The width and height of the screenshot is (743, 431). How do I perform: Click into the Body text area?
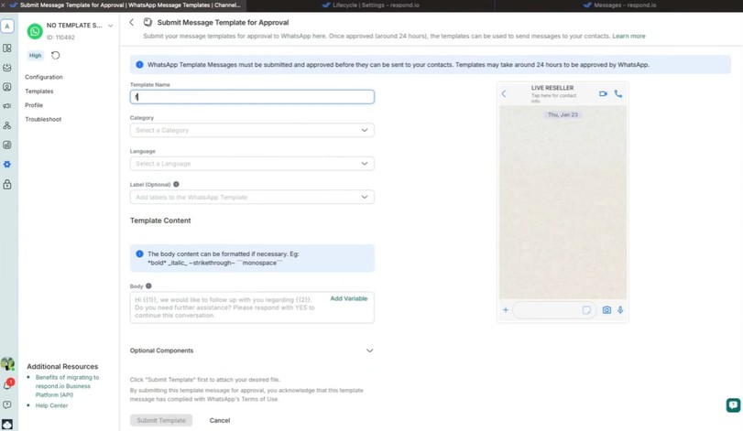tap(252, 308)
